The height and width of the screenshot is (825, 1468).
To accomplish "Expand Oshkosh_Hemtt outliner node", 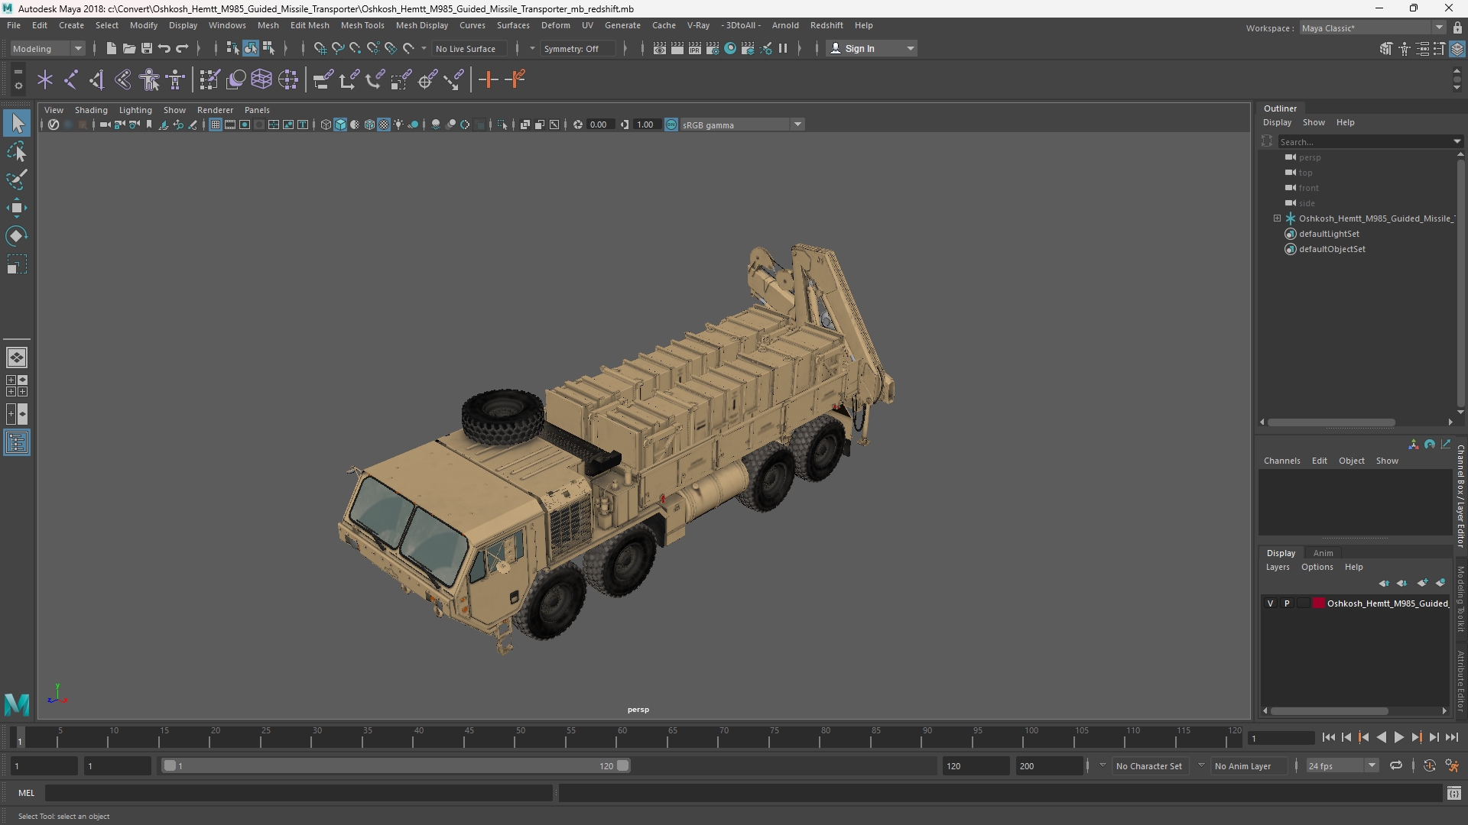I will click(1277, 218).
